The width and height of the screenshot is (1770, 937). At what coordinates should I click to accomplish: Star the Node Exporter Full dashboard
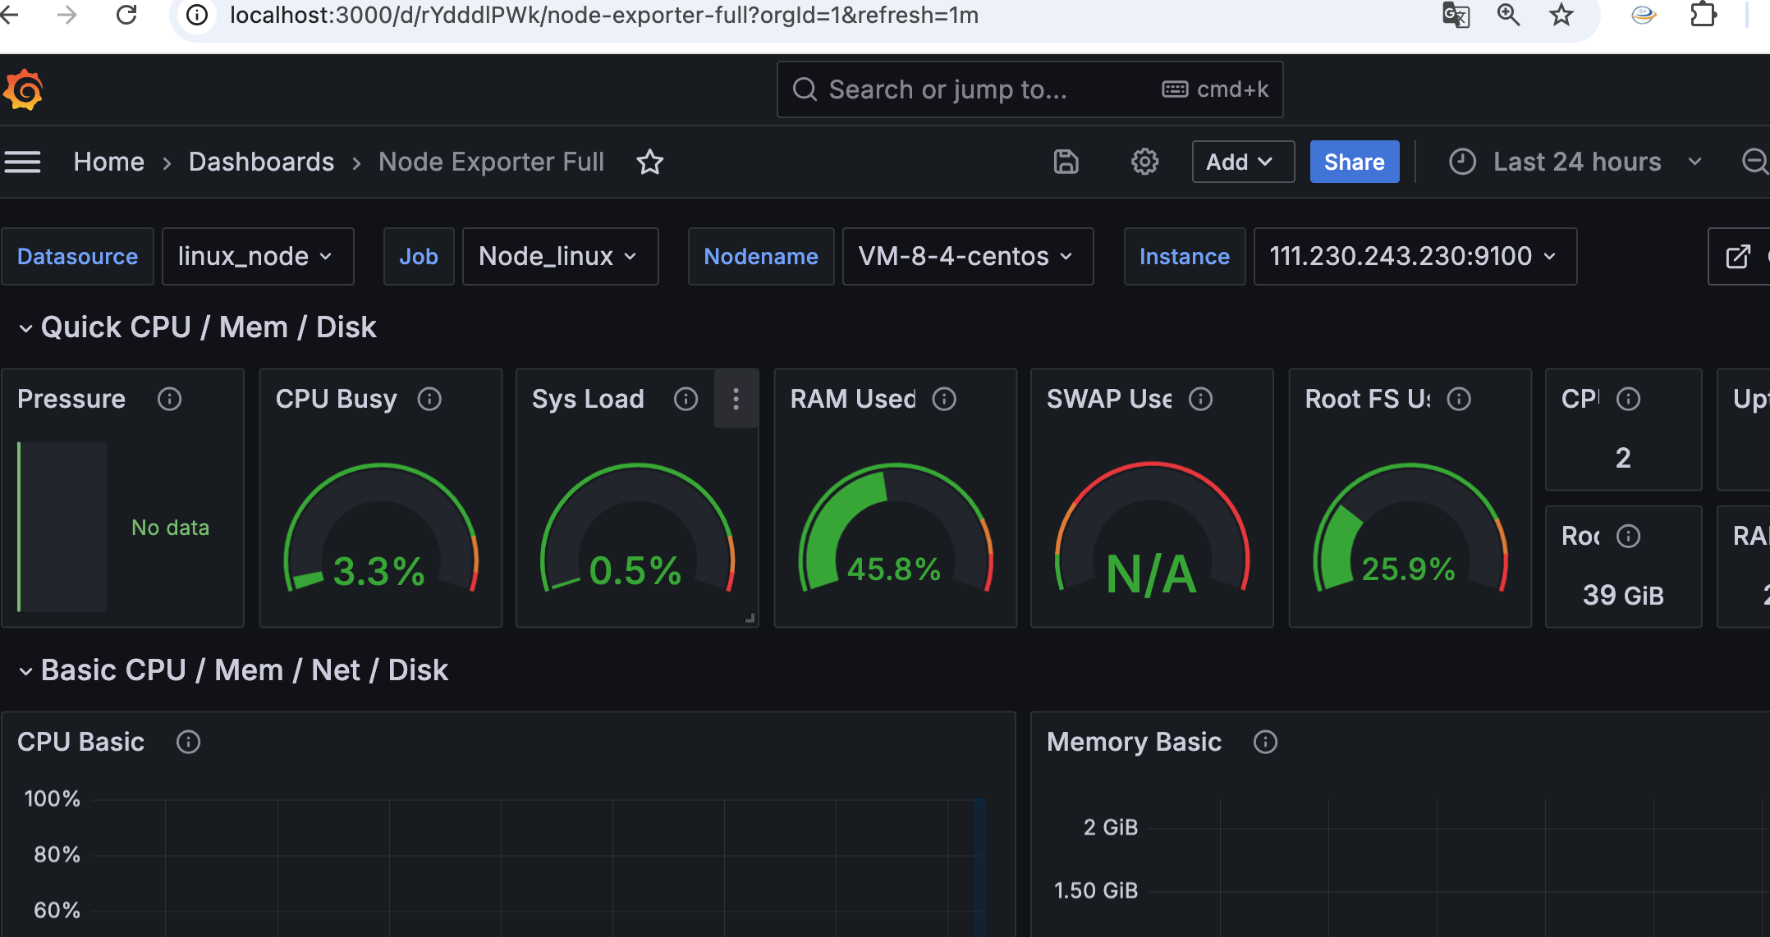point(649,162)
